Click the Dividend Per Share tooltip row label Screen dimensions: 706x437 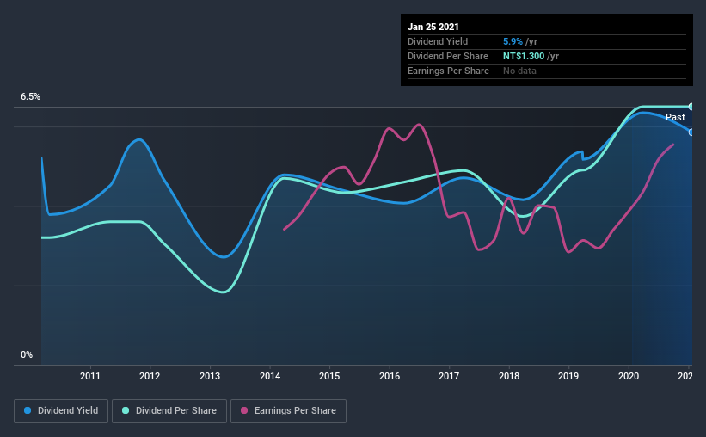pyautogui.click(x=447, y=56)
